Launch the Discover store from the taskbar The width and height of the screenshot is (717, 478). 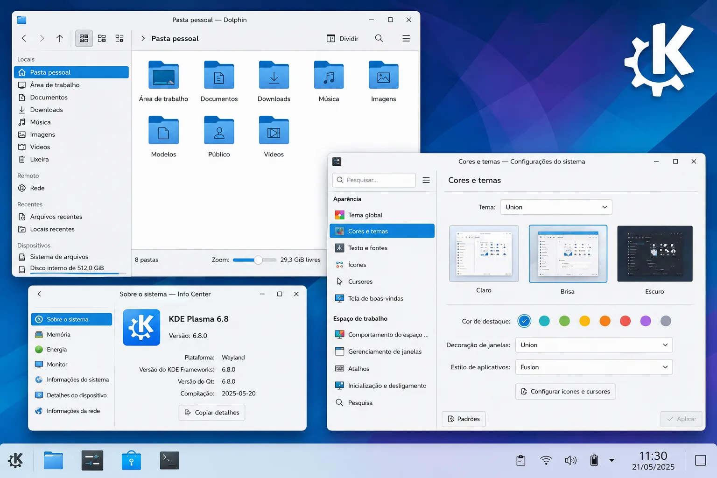[131, 460]
